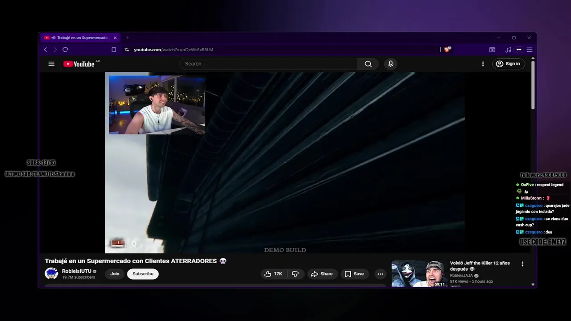Like the video with 17K thumbs-up
This screenshot has width=571, height=321.
[x=273, y=274]
